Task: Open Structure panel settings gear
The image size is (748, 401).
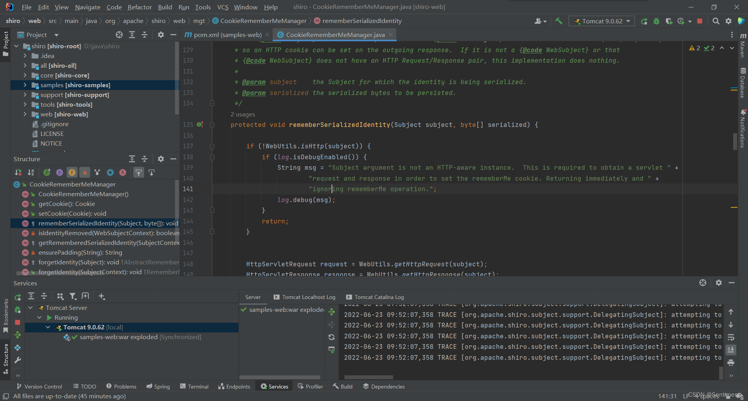Action: pyautogui.click(x=161, y=159)
